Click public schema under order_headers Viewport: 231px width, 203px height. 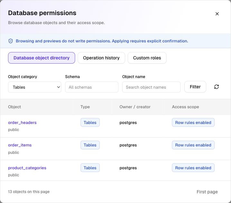[14, 130]
